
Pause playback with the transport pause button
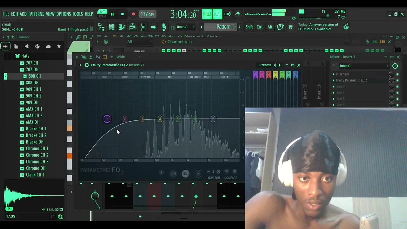pyautogui.click(x=112, y=14)
